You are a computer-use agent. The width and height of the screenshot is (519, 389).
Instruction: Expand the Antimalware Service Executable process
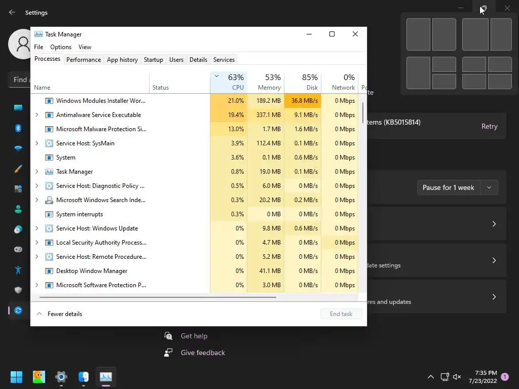point(36,115)
